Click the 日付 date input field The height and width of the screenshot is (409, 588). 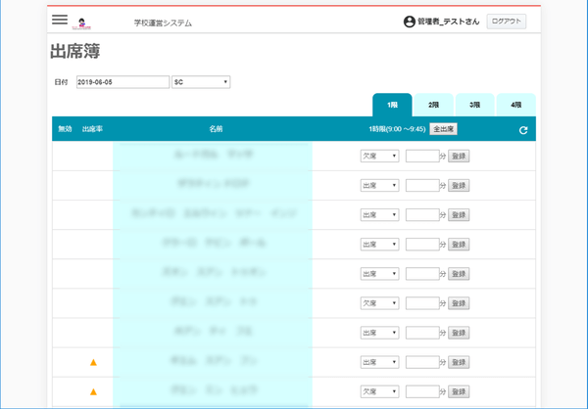click(123, 82)
